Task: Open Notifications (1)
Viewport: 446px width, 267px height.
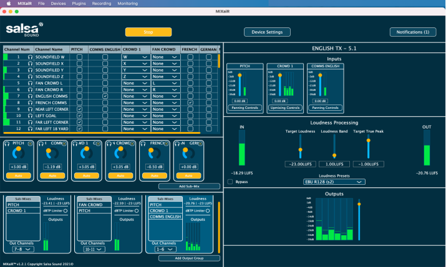Action: coord(413,32)
